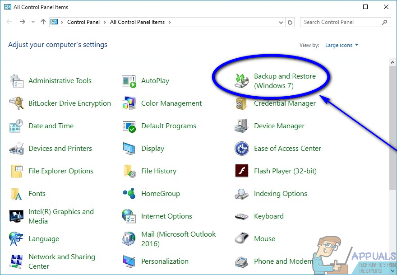Click the All Control Panel Items breadcrumb
The height and width of the screenshot is (275, 397).
pyautogui.click(x=137, y=22)
